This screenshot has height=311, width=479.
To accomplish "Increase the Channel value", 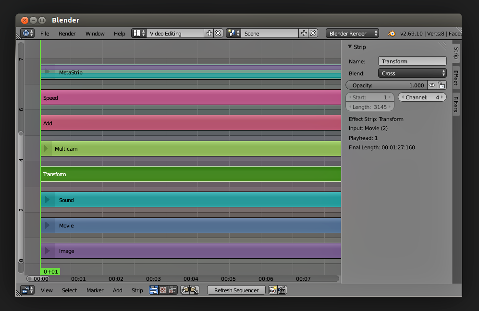I will click(x=442, y=97).
